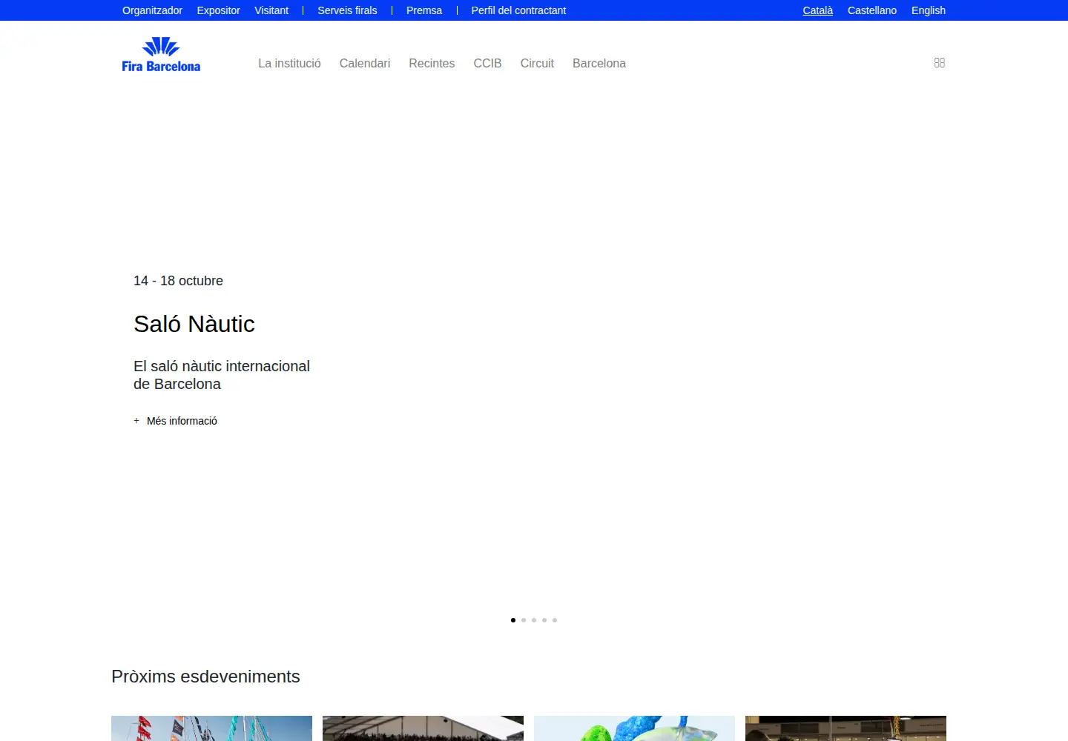Open the event thumbnail with green and blue sculpture
This screenshot has height=741, width=1068.
[x=634, y=728]
